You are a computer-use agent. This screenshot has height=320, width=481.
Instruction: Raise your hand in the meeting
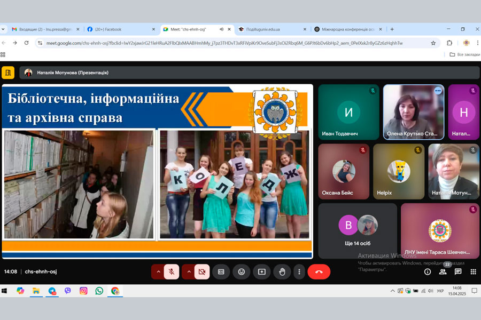(x=282, y=271)
